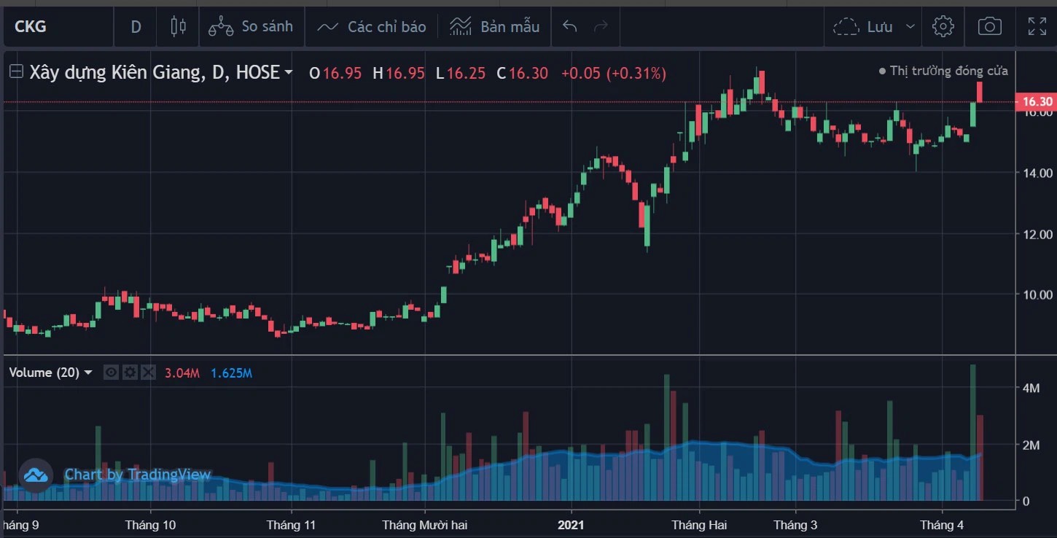The image size is (1057, 538).
Task: Open the candlestick chart type selector
Action: pos(178,27)
